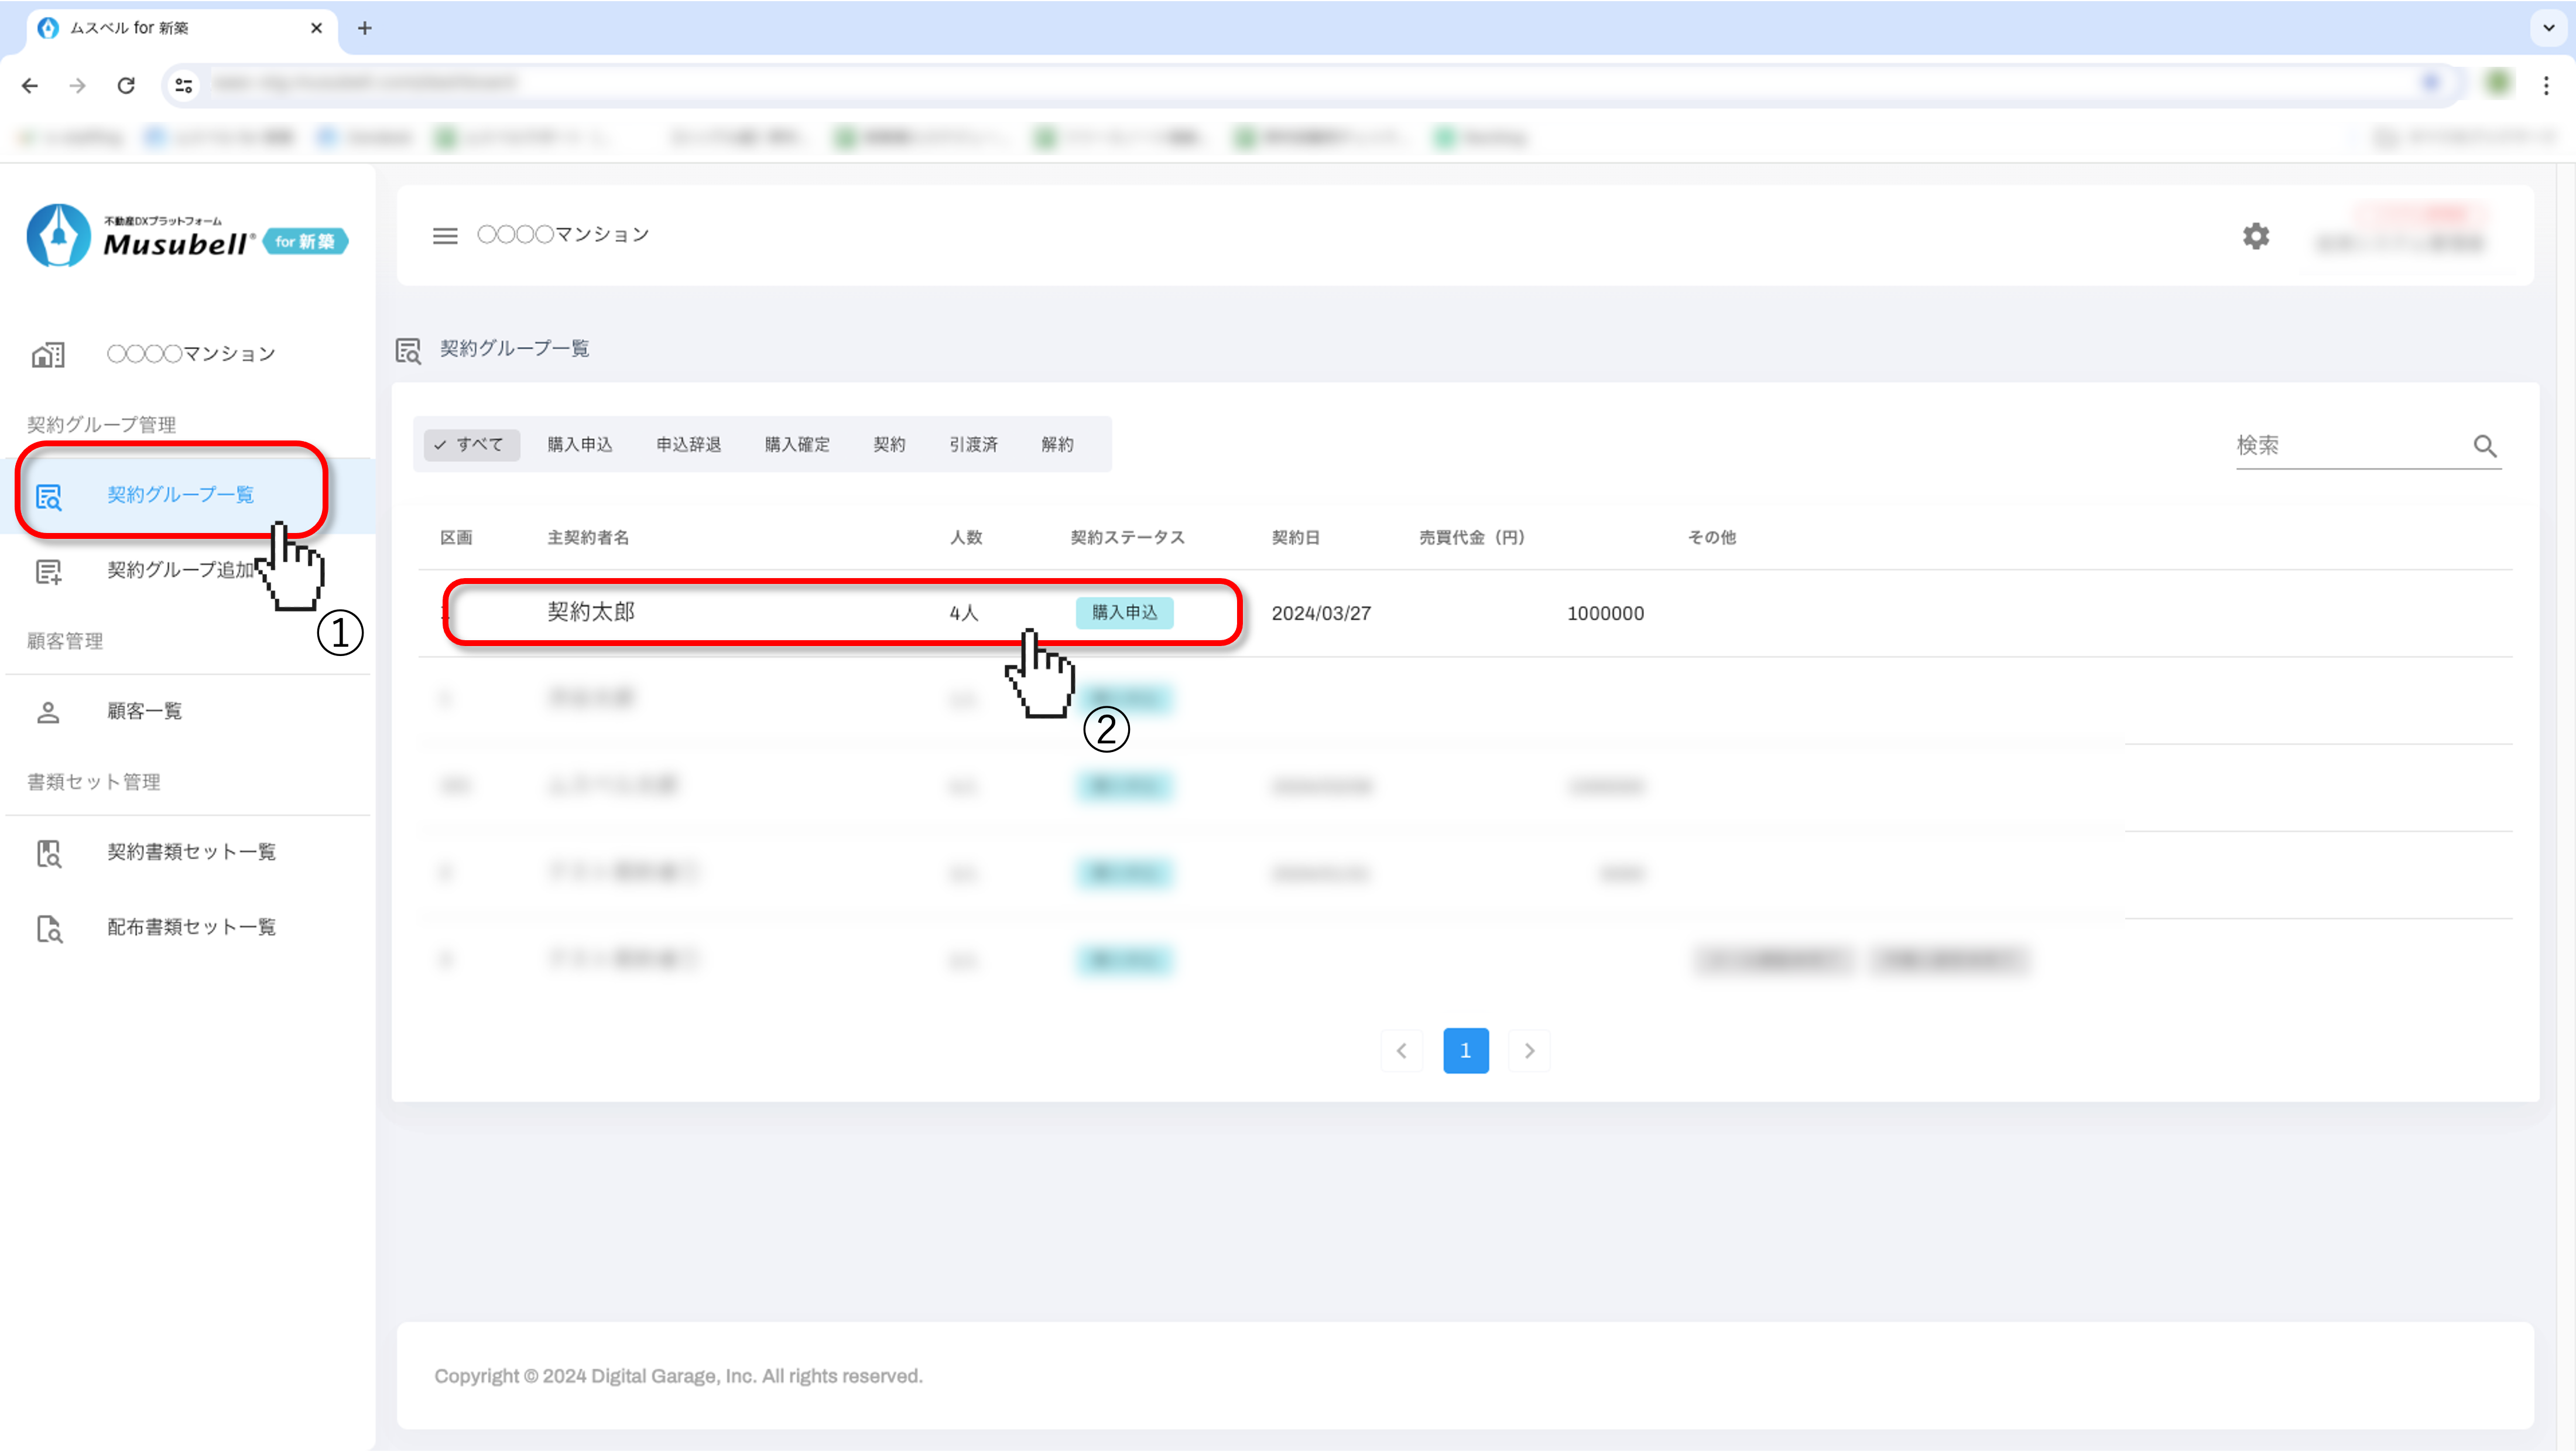The height and width of the screenshot is (1452, 2576).
Task: Open 契約書類セット一覧 in sidebar
Action: [191, 852]
